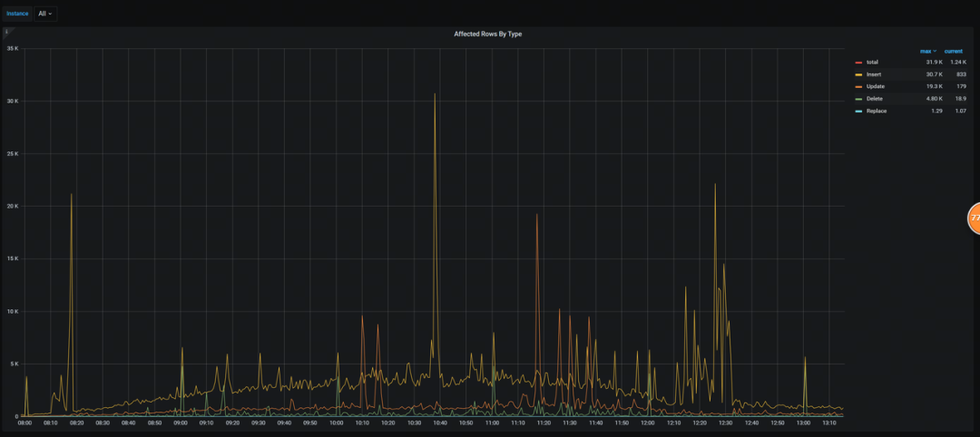Click the Update spike peak near 11:17
Screen dimensions: 980x437
tap(537, 215)
